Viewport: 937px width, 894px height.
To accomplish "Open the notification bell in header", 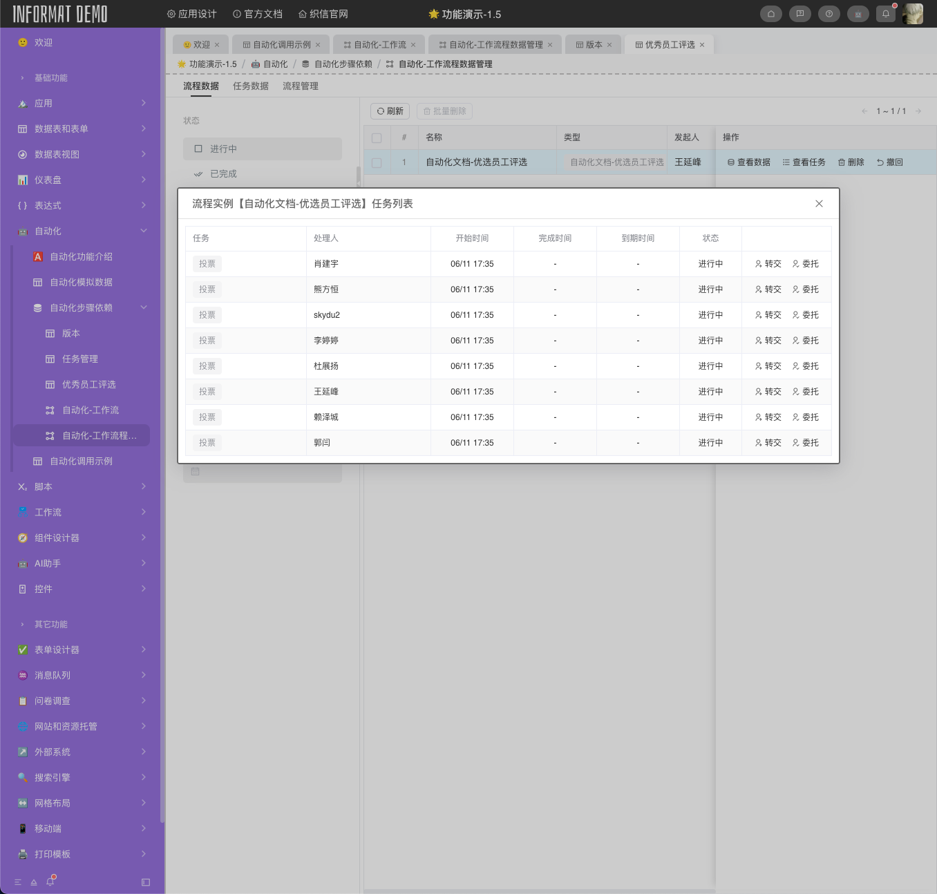I will pos(886,14).
